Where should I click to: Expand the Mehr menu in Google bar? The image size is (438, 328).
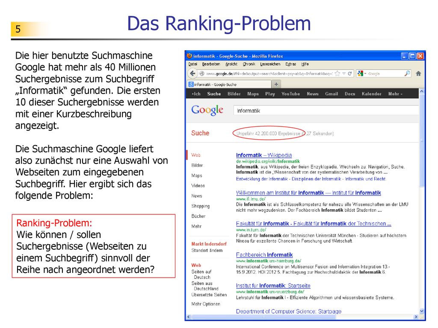pyautogui.click(x=395, y=94)
